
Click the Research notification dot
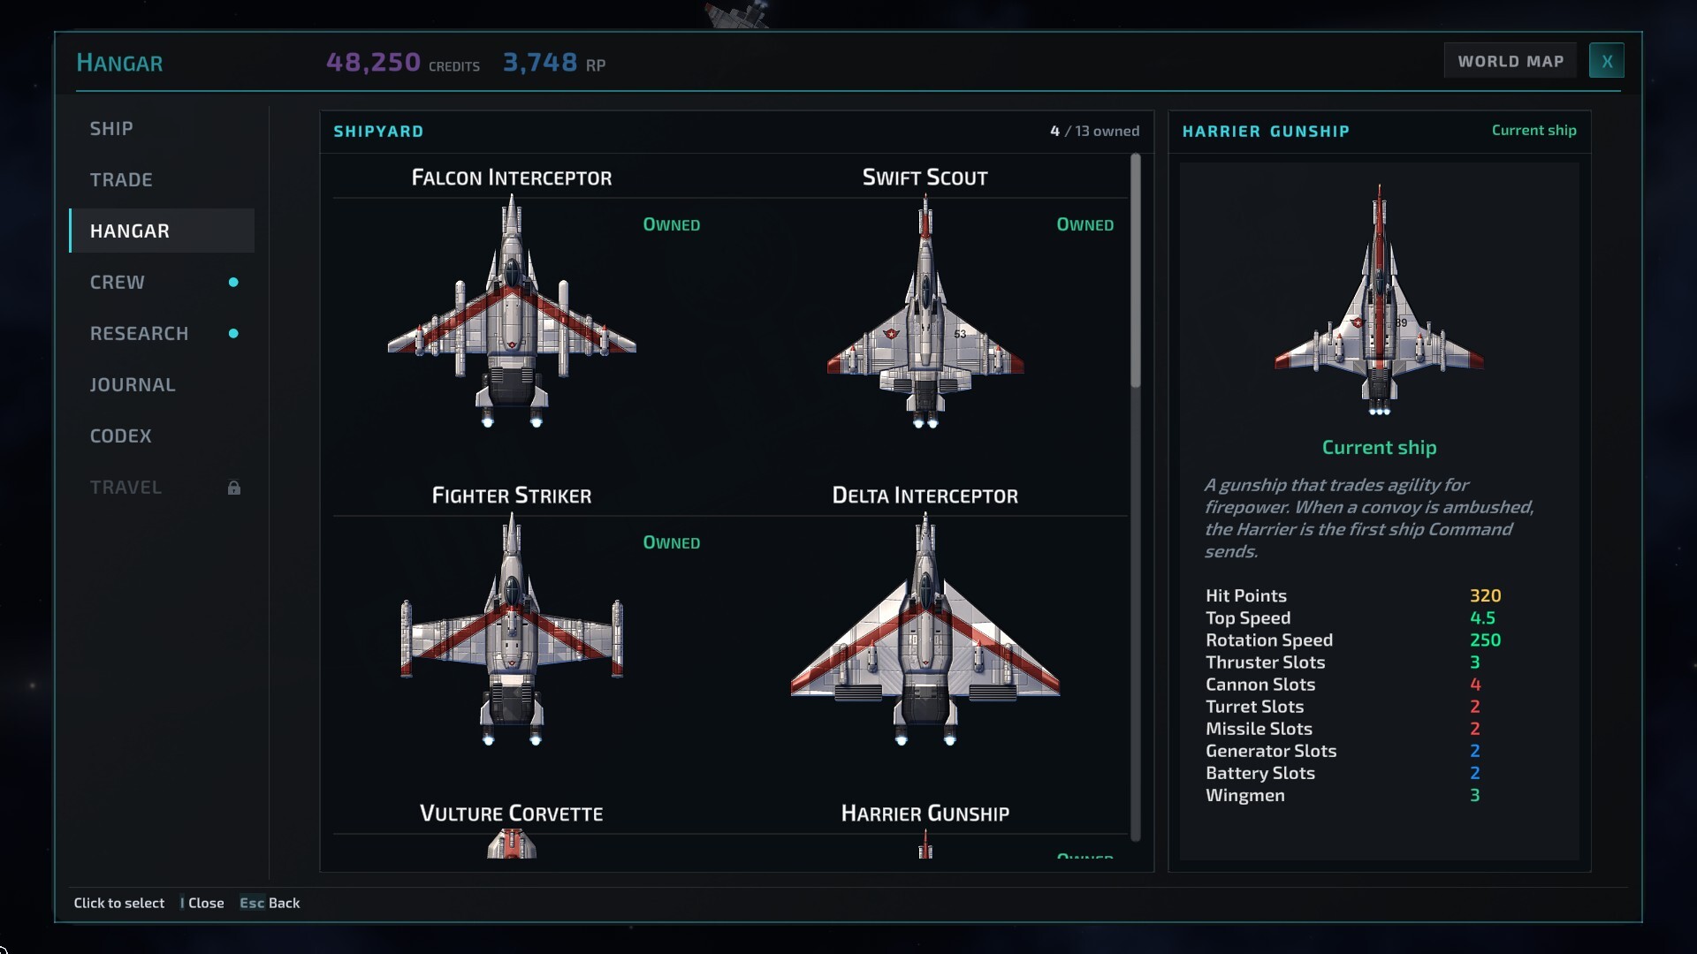[x=233, y=334]
